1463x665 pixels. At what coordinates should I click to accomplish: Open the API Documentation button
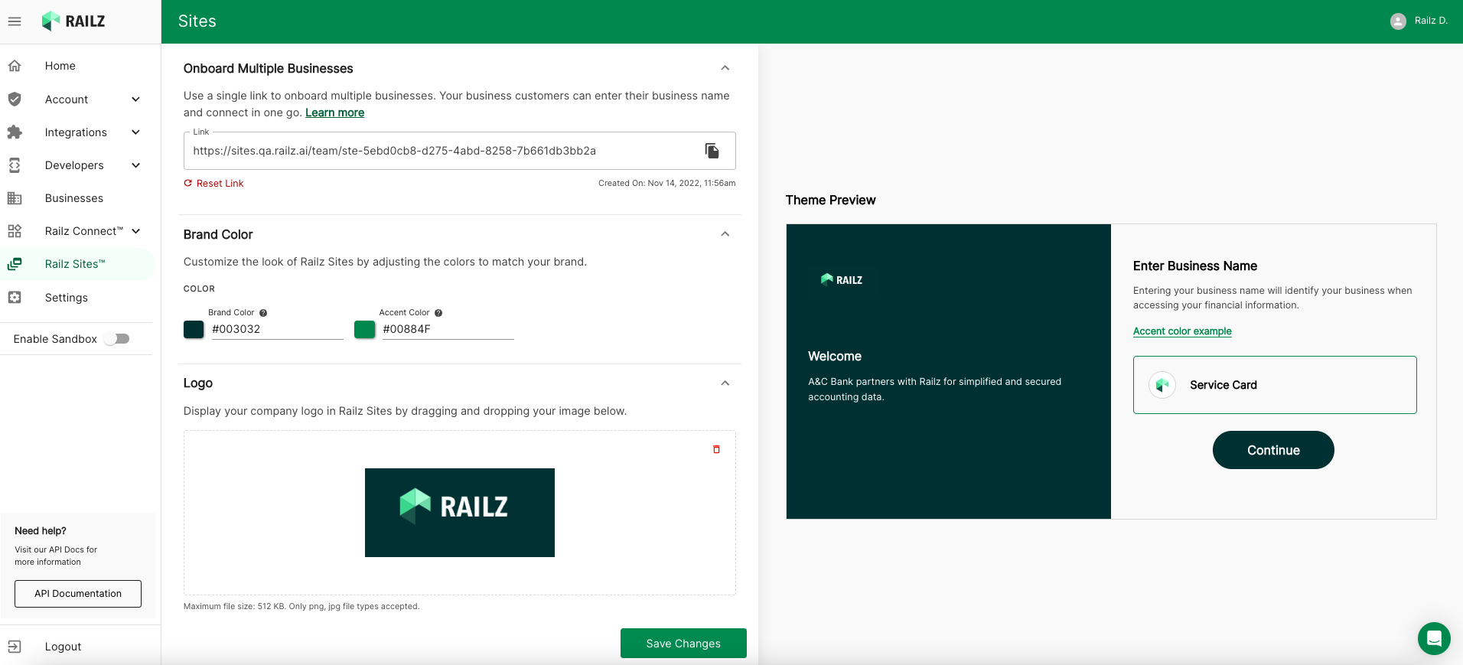point(78,594)
